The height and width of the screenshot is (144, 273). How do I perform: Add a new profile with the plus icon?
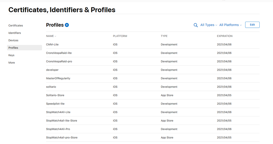pos(67,25)
